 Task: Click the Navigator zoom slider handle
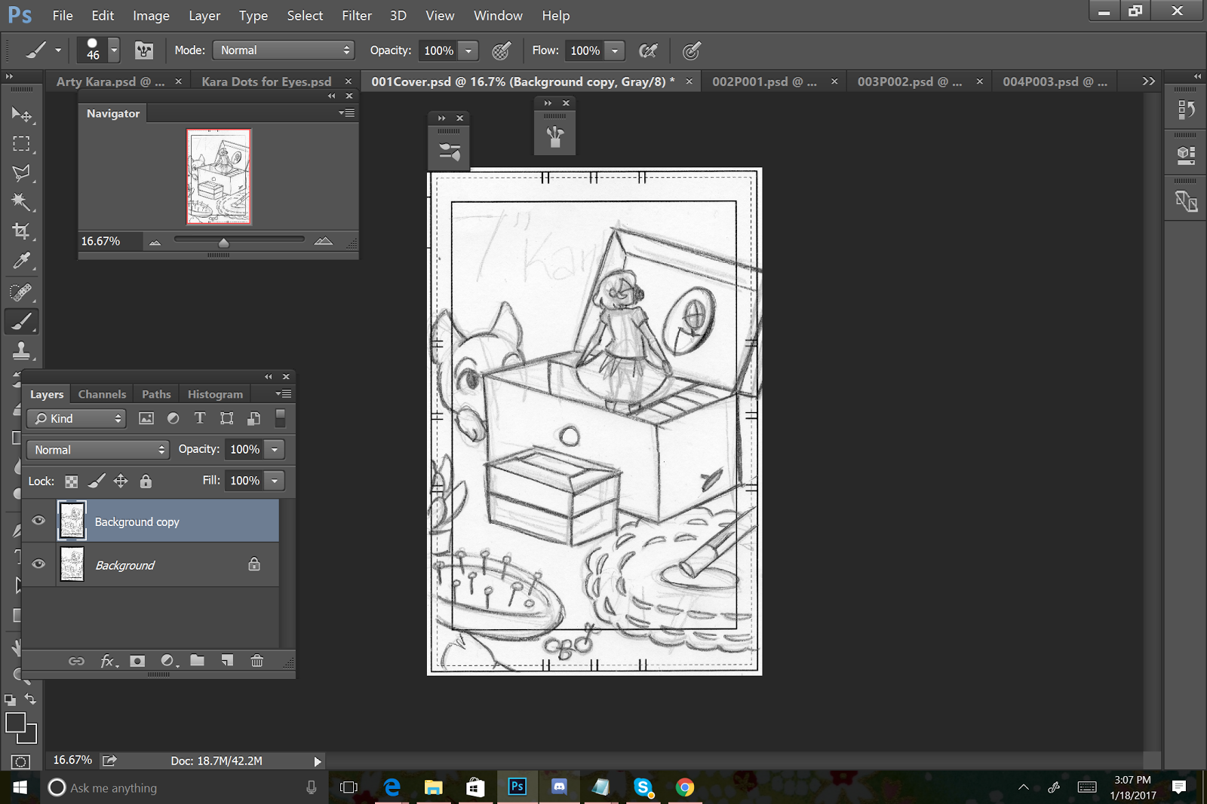223,243
